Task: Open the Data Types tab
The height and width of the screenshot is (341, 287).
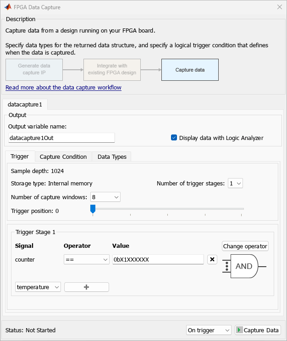Action: 112,157
